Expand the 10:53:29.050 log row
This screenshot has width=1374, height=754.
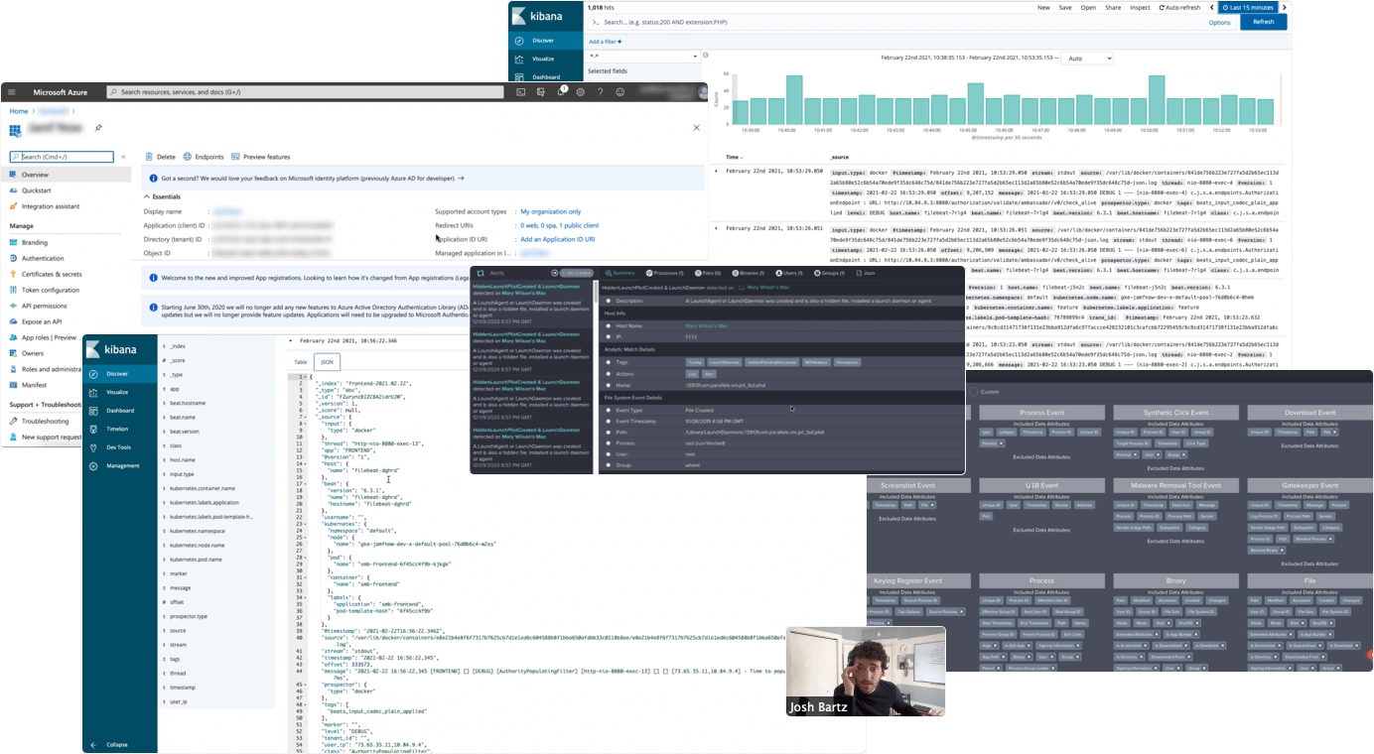(717, 172)
